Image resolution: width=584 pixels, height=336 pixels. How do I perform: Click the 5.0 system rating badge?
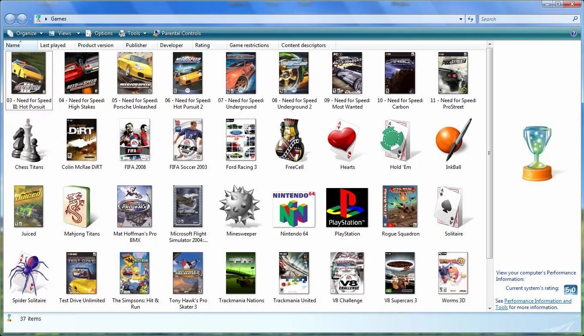(570, 289)
